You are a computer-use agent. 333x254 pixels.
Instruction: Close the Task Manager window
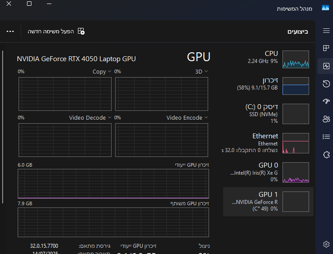[9, 4]
